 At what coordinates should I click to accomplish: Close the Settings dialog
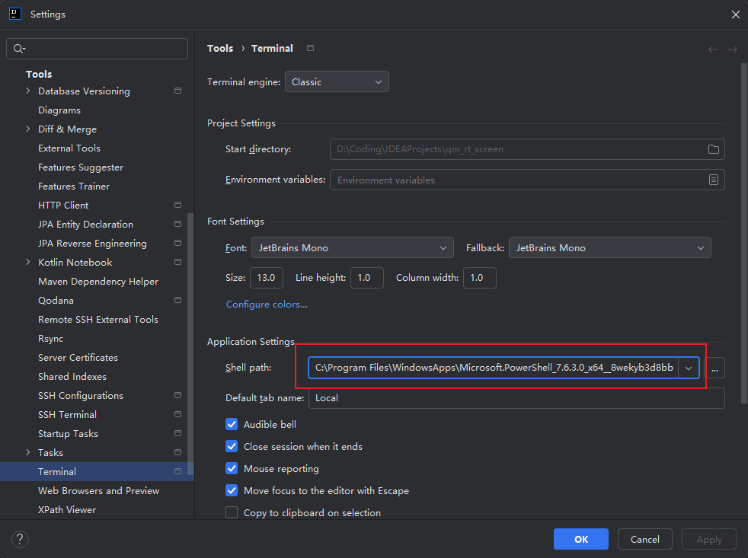click(x=736, y=14)
